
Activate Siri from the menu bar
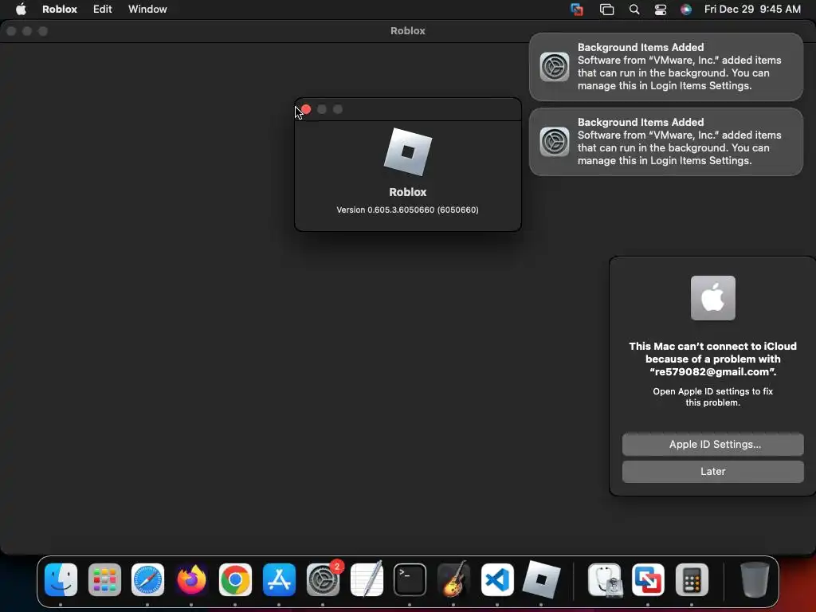tap(686, 9)
